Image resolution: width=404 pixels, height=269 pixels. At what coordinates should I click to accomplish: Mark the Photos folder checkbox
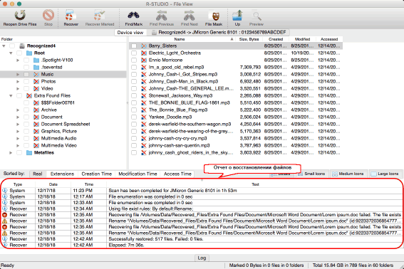[26, 81]
